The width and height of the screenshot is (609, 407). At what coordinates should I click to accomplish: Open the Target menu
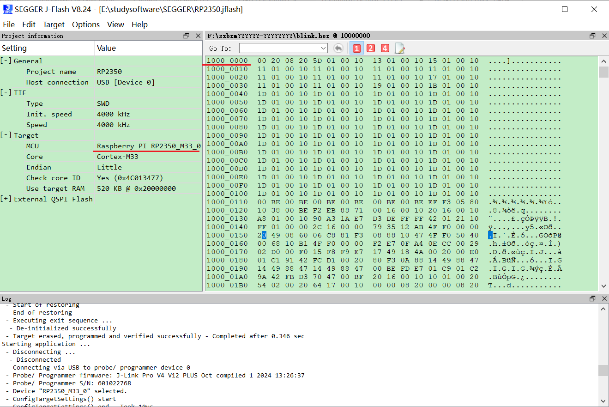(54, 24)
